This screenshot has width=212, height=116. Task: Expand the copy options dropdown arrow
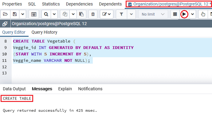point(73,14)
